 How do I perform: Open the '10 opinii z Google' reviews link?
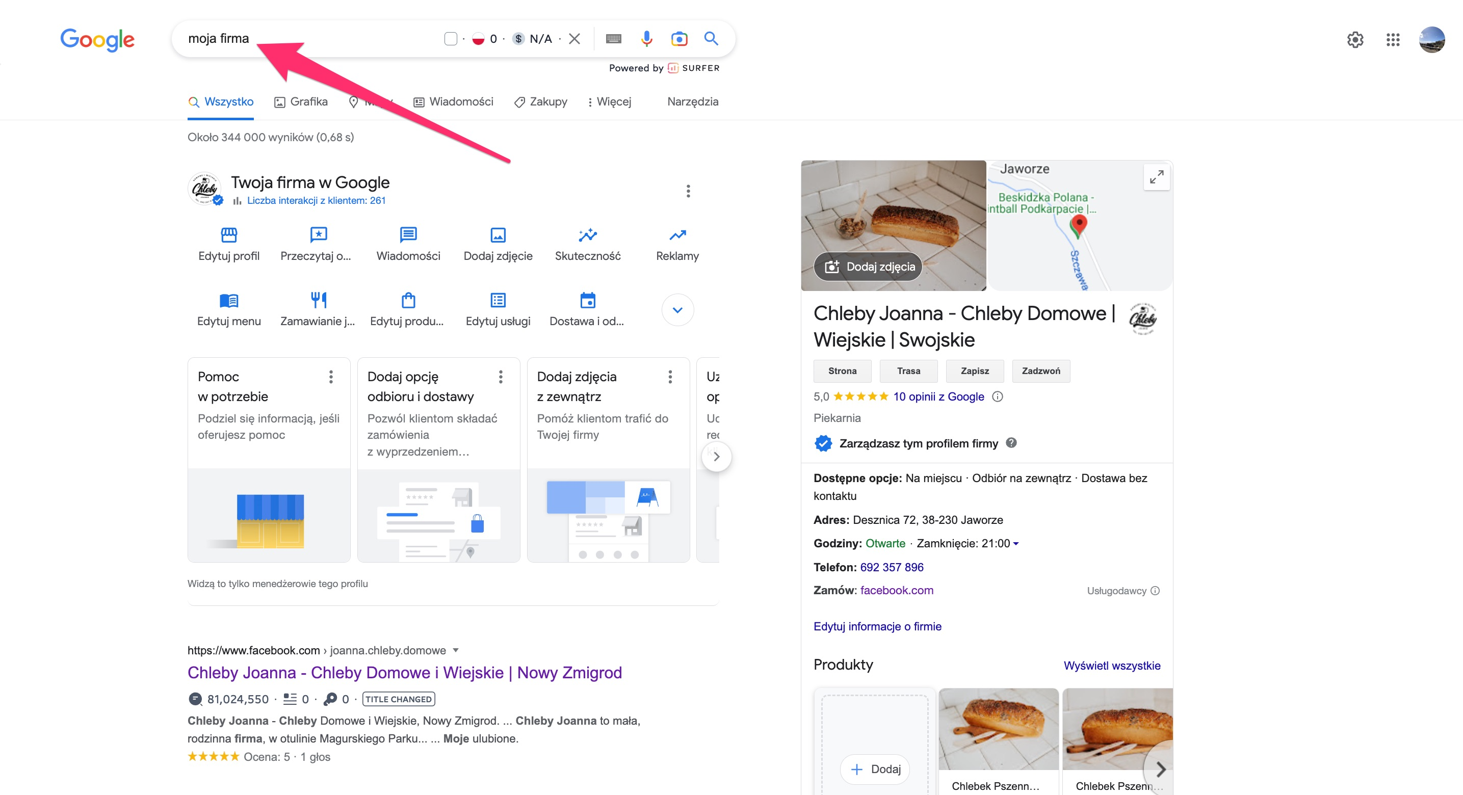937,396
